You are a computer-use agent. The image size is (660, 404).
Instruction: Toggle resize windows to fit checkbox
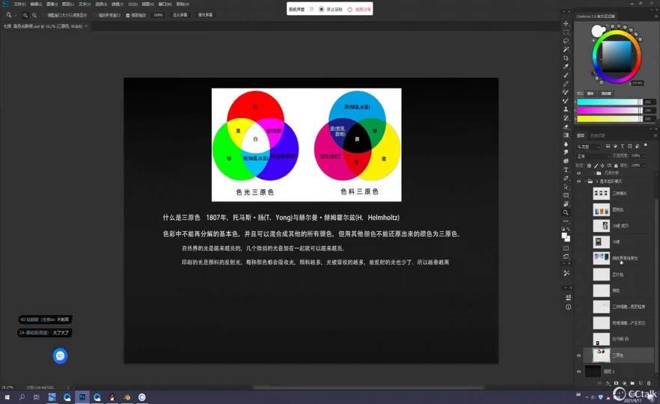[x=43, y=15]
